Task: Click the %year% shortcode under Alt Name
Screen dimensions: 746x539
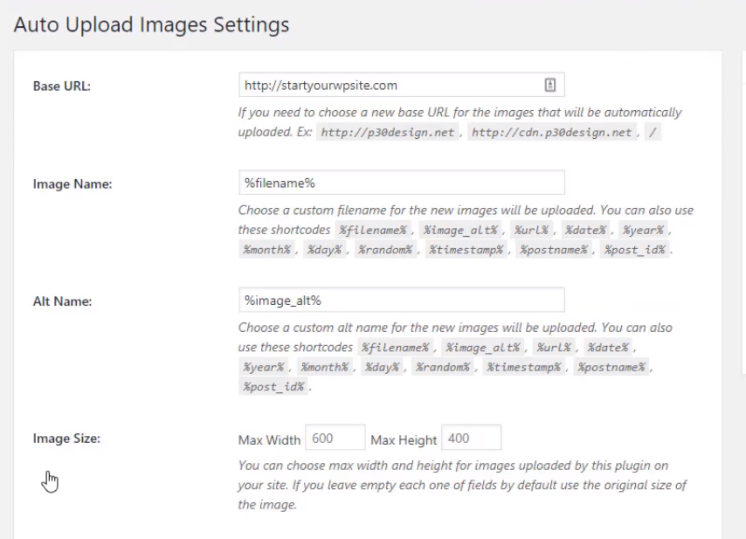Action: click(x=264, y=367)
